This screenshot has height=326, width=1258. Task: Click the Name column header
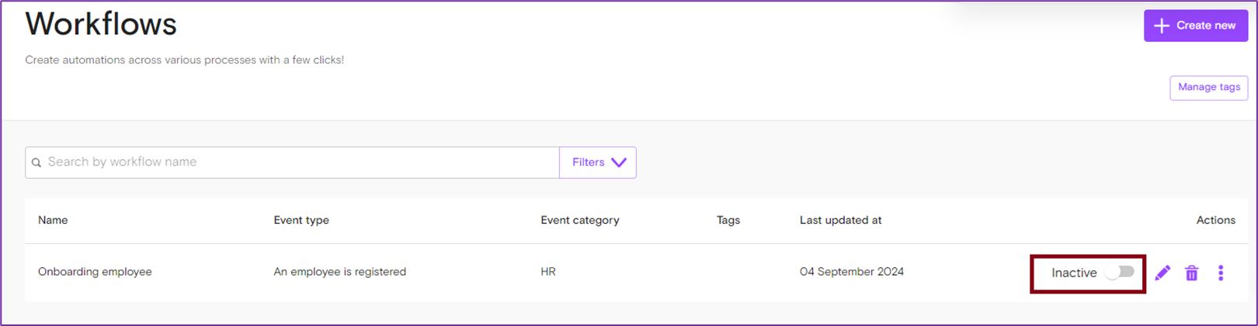click(x=53, y=221)
